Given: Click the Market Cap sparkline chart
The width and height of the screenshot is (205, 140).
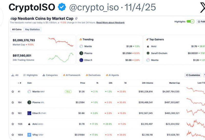Looking at the screenshot, I should point(61,42).
